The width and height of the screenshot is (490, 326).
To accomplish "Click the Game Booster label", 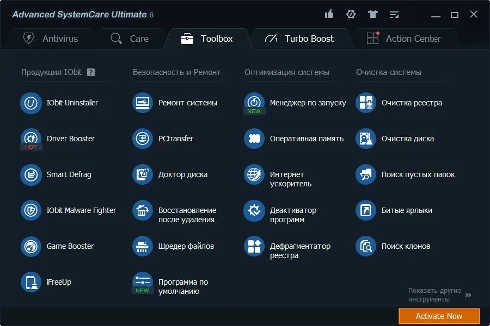I will pyautogui.click(x=70, y=247).
